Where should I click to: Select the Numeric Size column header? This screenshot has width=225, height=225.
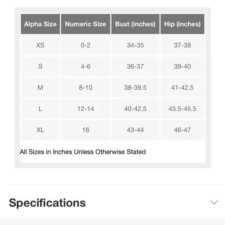click(85, 24)
